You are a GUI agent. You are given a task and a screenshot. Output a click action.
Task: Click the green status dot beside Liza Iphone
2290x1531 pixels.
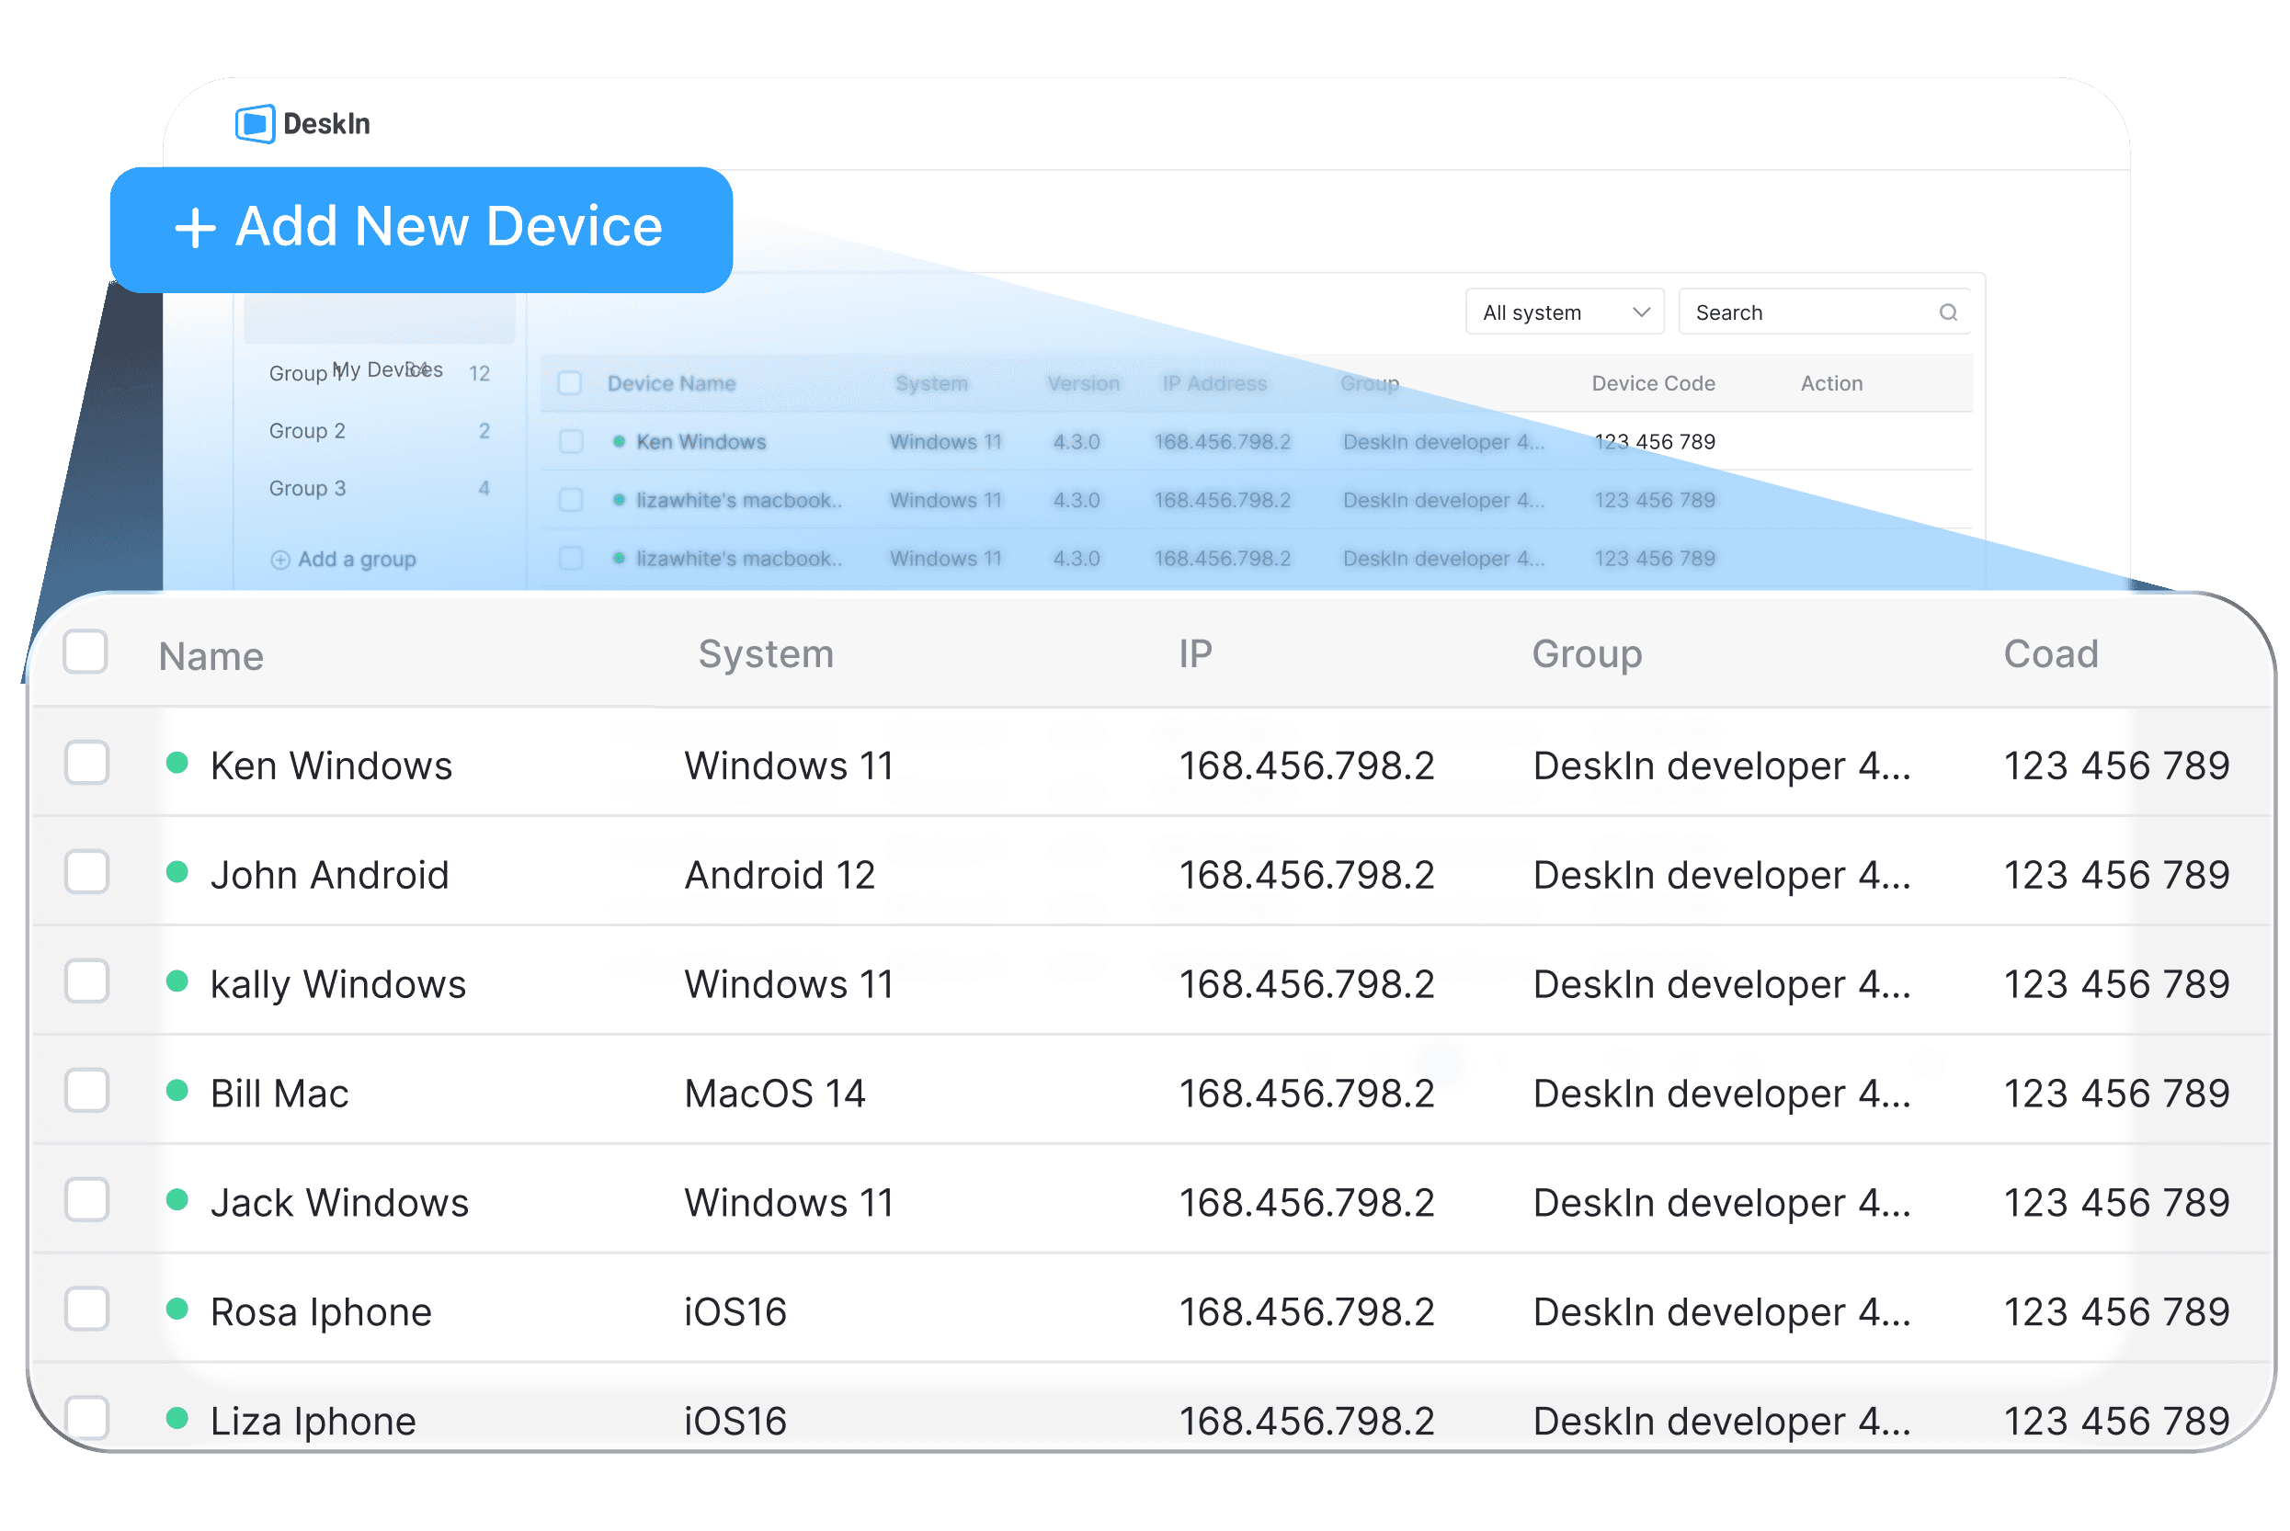(x=177, y=1420)
